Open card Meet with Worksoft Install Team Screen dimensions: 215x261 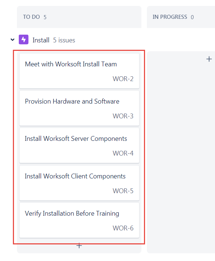pos(79,71)
